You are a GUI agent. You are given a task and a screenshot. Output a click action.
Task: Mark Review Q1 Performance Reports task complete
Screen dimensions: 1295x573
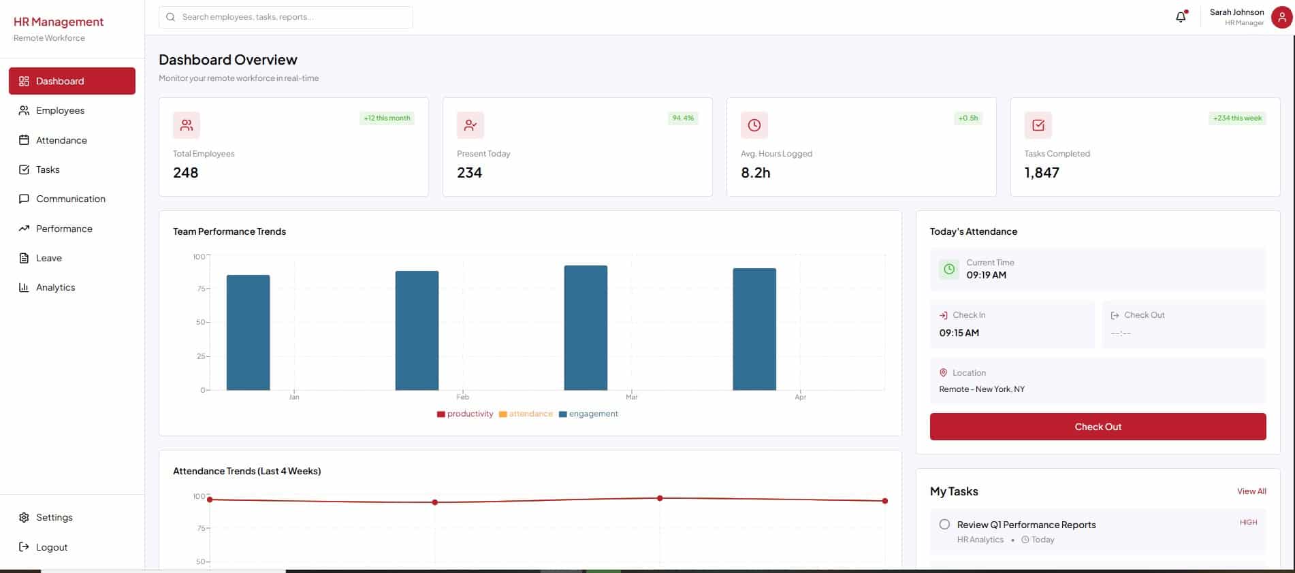coord(944,524)
